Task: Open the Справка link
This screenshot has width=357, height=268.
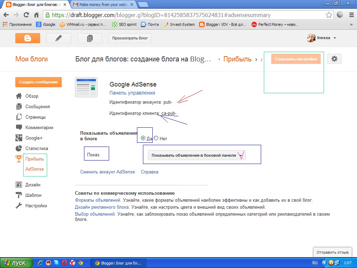Action: pyautogui.click(x=150, y=172)
